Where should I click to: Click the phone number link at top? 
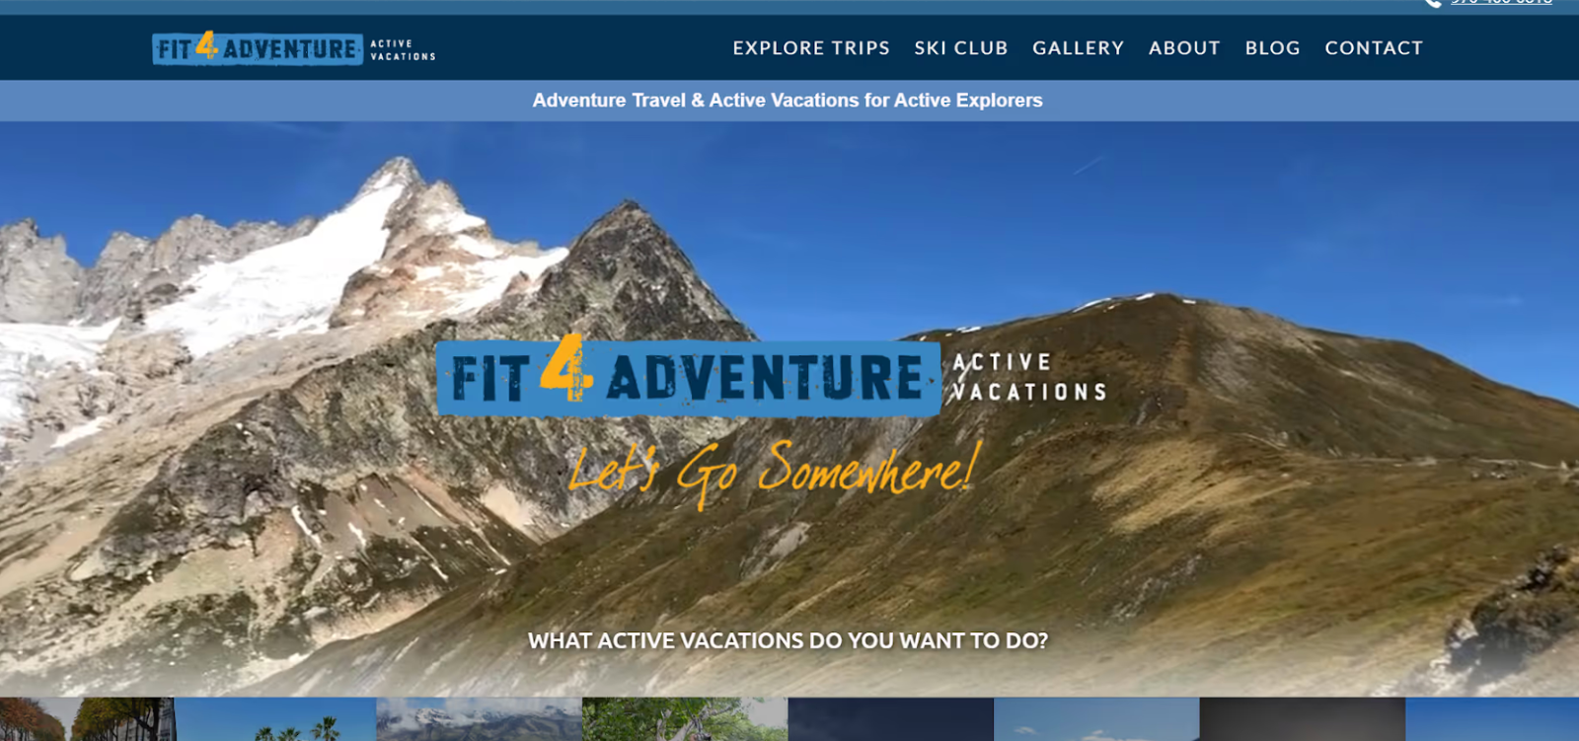tap(1501, 3)
